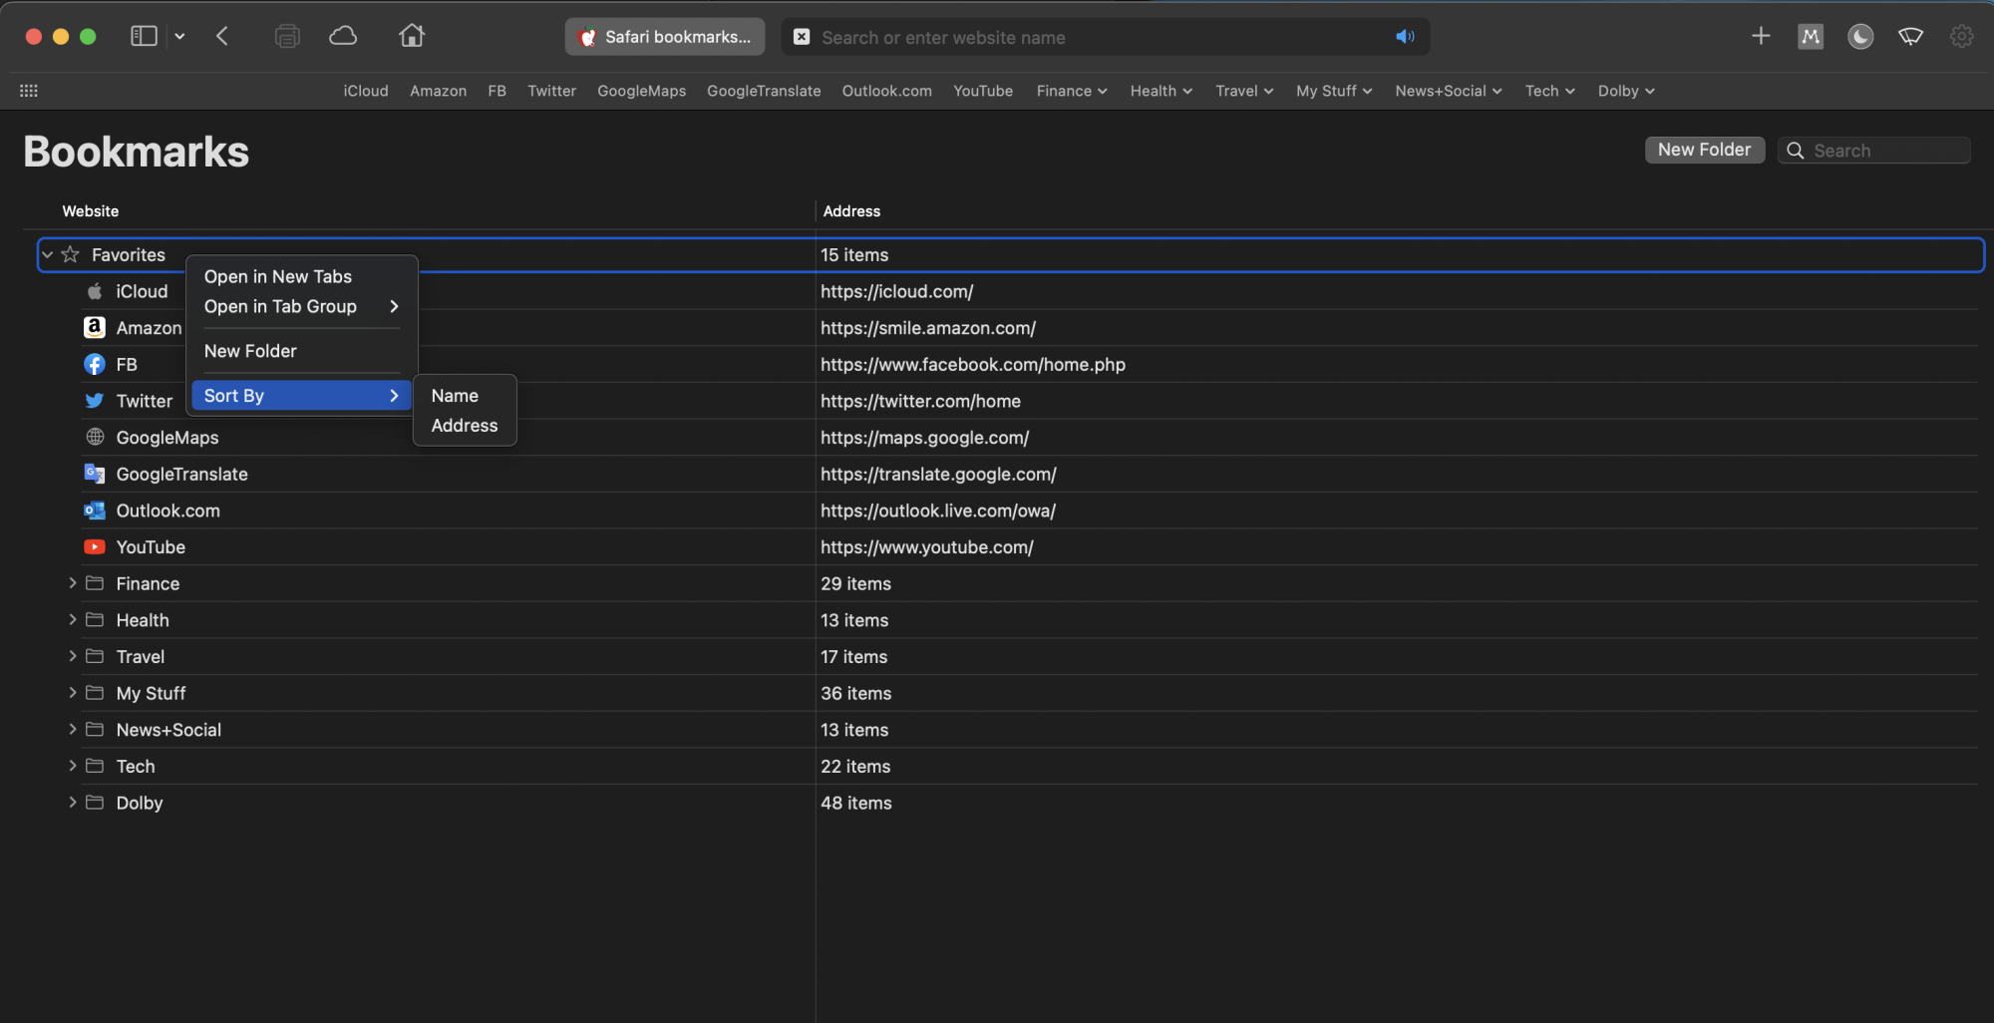Expand the Finance folder row
The height and width of the screenshot is (1023, 1994).
pyautogui.click(x=73, y=583)
